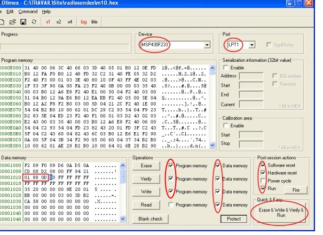
Task: Toggle Verify Program memory checkbox
Action: (171, 179)
